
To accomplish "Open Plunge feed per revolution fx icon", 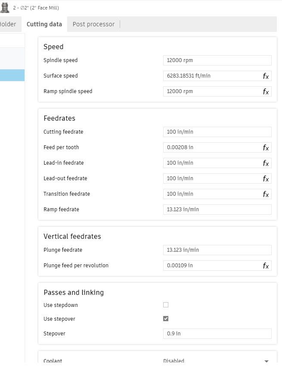I will (266, 266).
